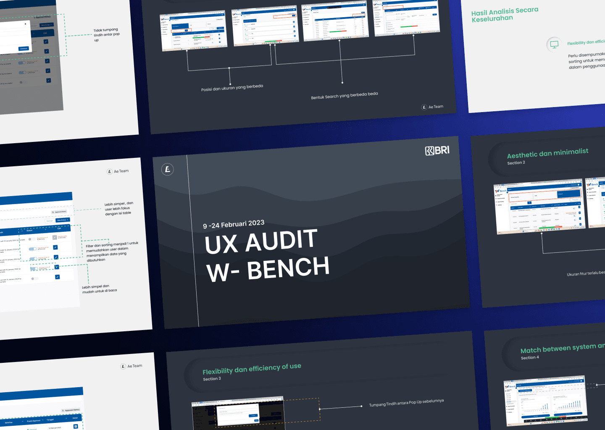Screen dimensions: 605x430
Task: Toggle the switch in the bottom row of the 'Lebih simpel' slide table
Action: click(x=35, y=278)
